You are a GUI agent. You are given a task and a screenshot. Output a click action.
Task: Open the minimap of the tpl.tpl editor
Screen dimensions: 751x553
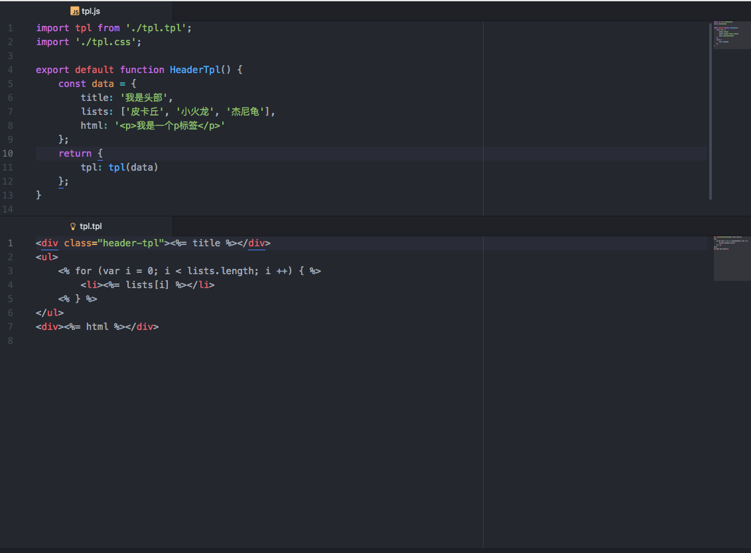point(731,258)
